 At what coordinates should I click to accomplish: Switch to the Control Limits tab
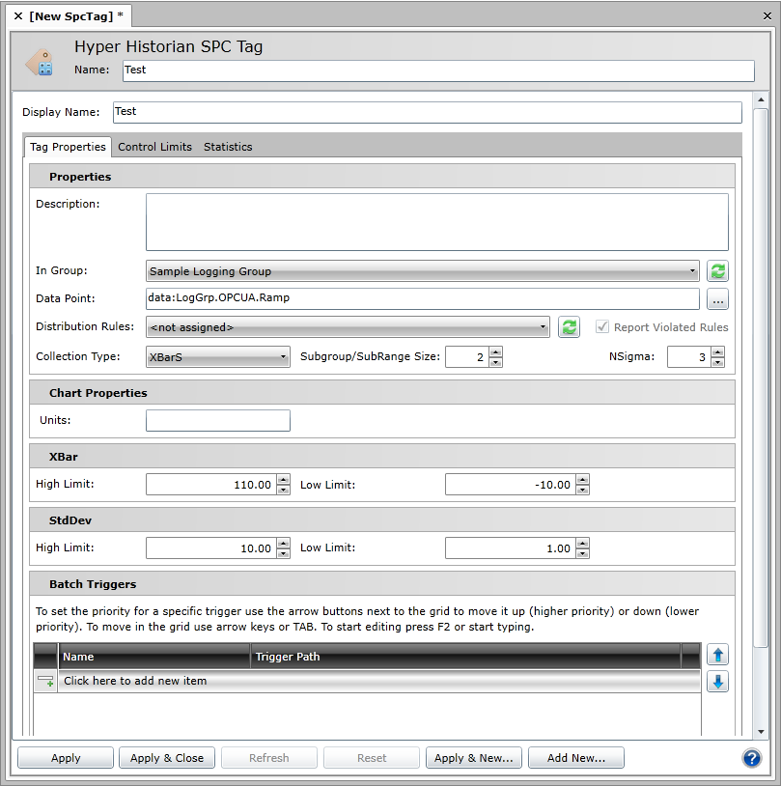tap(154, 147)
